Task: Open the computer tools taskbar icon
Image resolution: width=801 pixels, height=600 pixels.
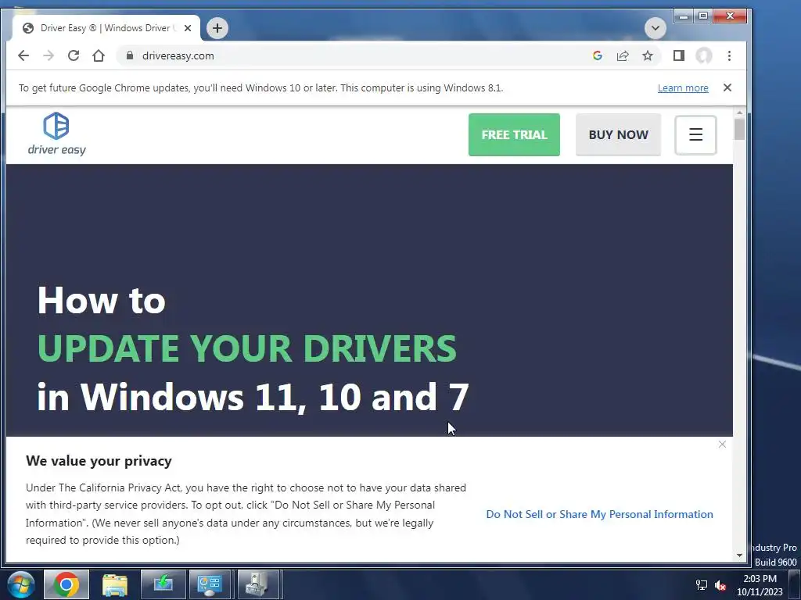Action: click(258, 584)
